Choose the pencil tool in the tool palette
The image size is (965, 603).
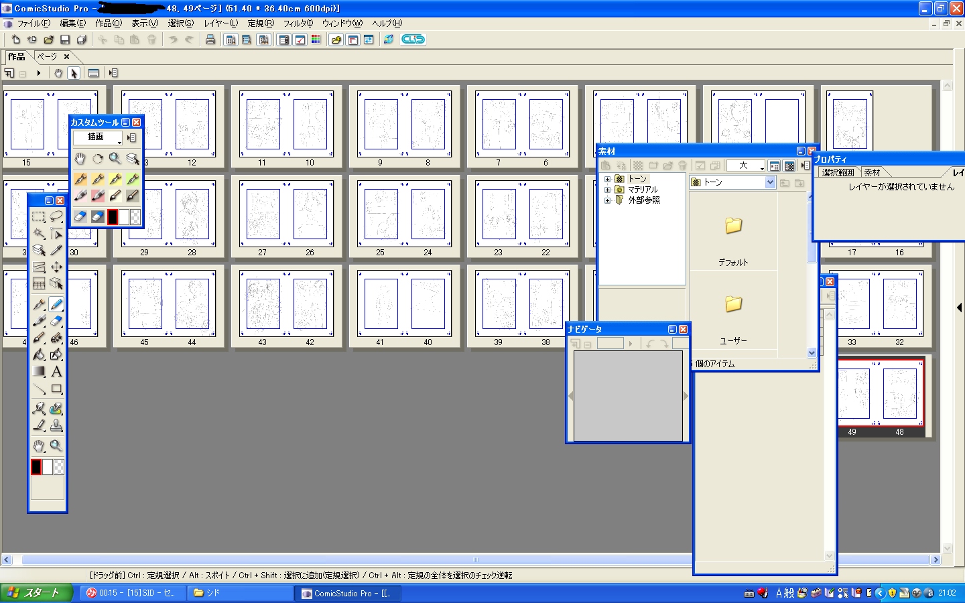[56, 304]
